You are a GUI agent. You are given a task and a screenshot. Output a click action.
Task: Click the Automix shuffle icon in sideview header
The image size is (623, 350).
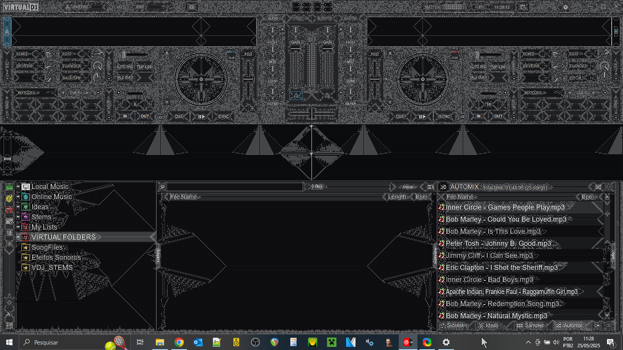coord(443,187)
